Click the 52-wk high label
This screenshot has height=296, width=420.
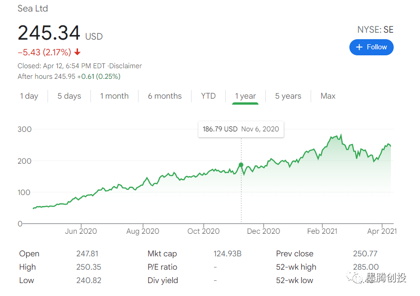(x=296, y=267)
